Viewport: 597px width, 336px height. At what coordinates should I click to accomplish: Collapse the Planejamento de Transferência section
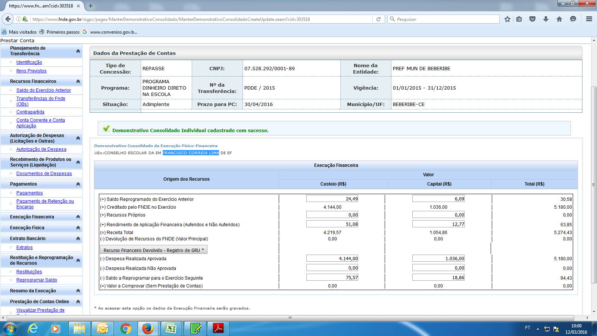pos(78,51)
